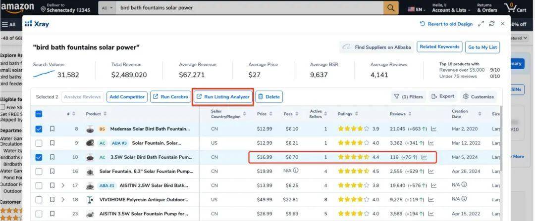Delete the selected products
Image resolution: width=535 pixels, height=221 pixels.
coord(269,97)
